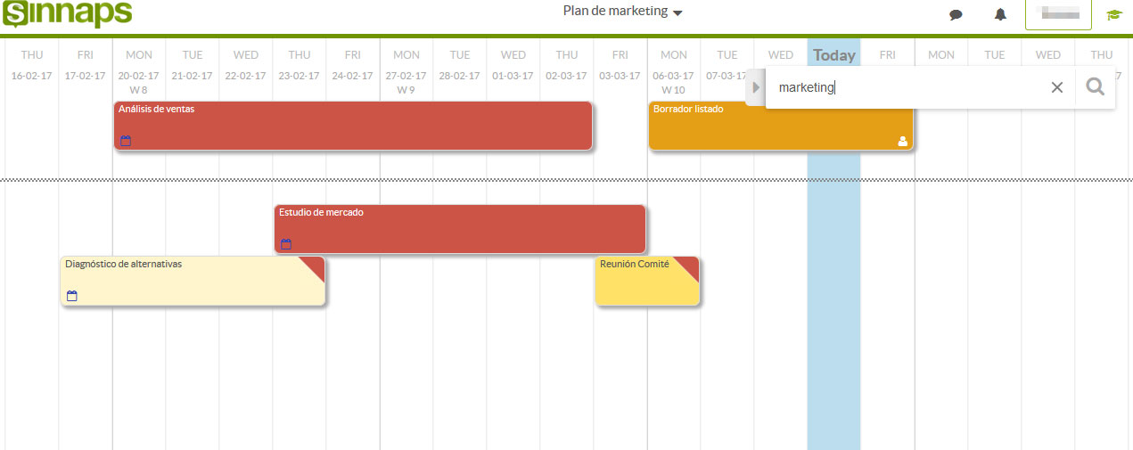Click the search magnifier icon
1133x450 pixels.
pyautogui.click(x=1095, y=87)
